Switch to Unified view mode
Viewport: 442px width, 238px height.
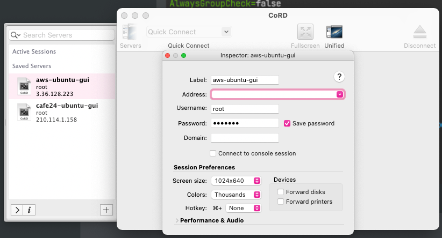334,32
